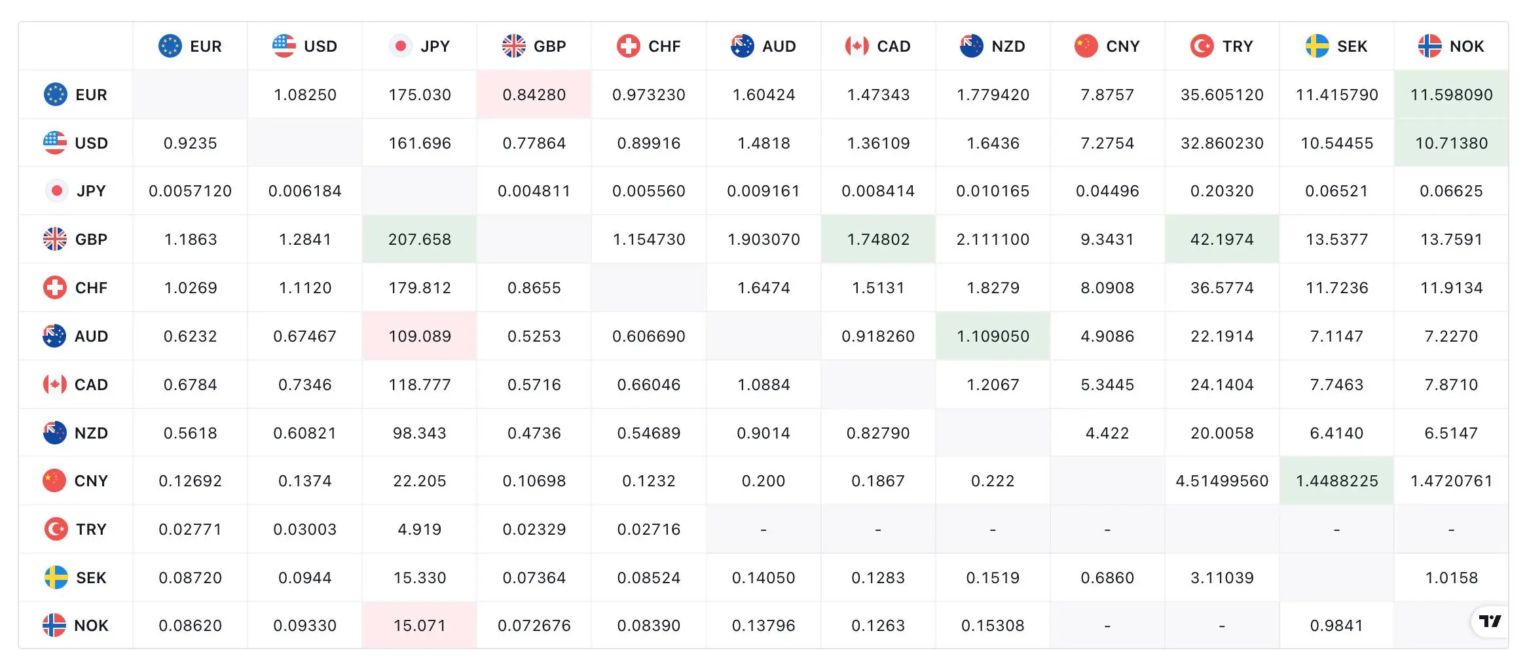
Task: Open the CNY/SEK rate 1.4488225
Action: coord(1337,480)
